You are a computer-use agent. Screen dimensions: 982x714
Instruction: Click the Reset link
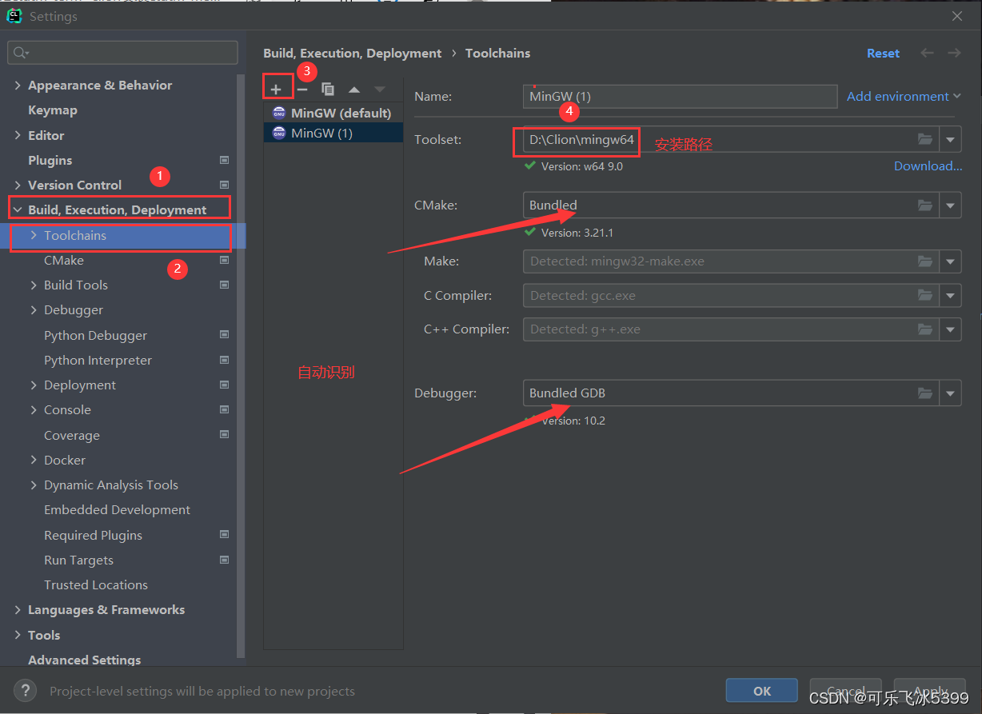click(883, 53)
